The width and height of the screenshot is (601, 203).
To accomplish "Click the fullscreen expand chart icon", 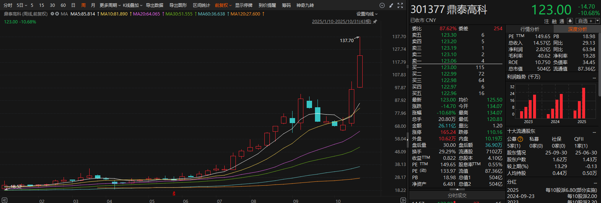I will pyautogui.click(x=400, y=5).
